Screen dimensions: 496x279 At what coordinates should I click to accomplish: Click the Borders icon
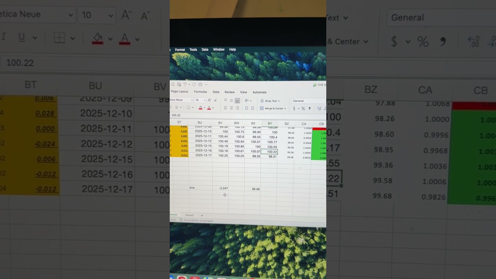(188, 107)
